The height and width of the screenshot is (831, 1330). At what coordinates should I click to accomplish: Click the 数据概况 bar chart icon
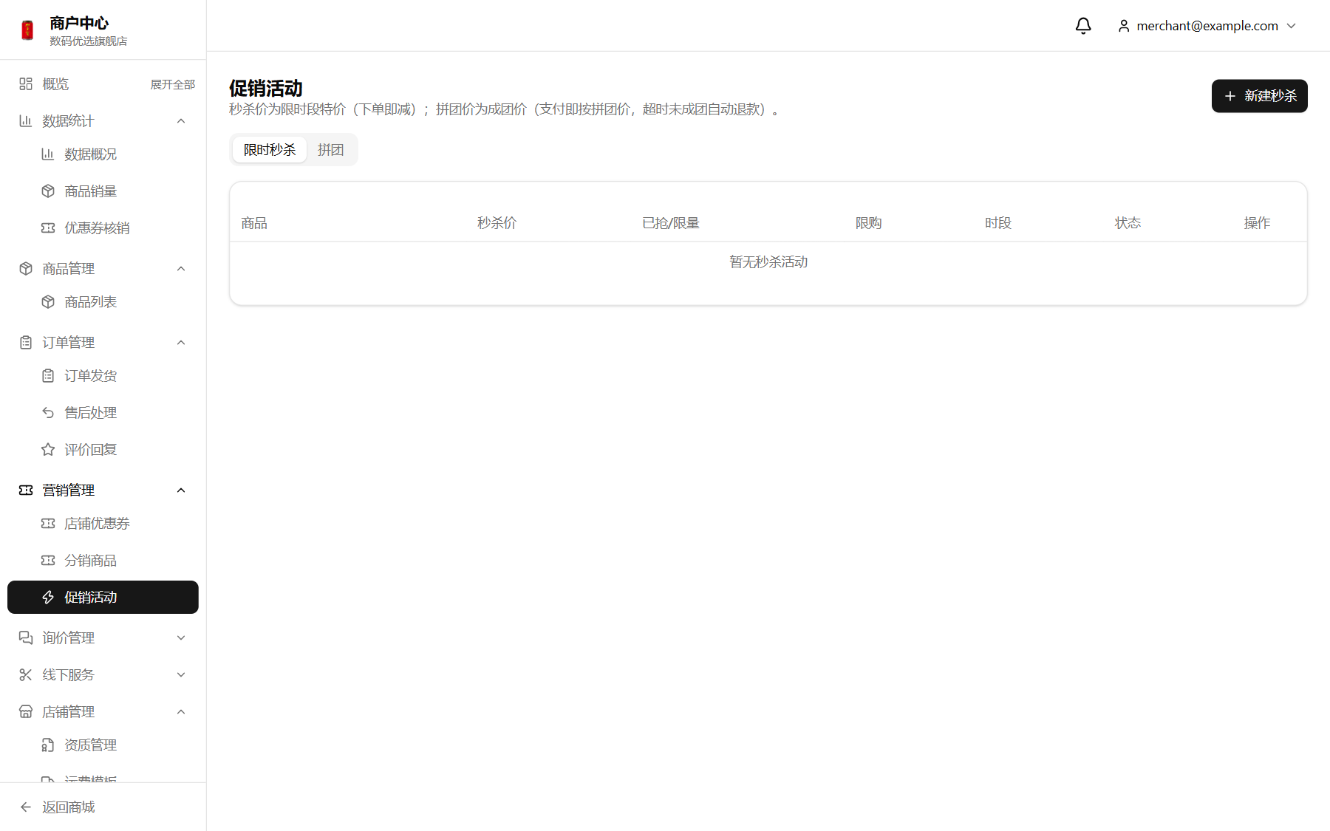48,154
